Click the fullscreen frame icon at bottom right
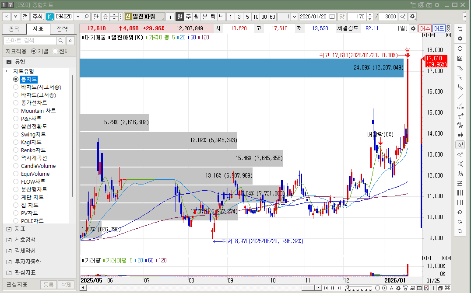Viewport: 471px width, 293px height. pyautogui.click(x=447, y=288)
